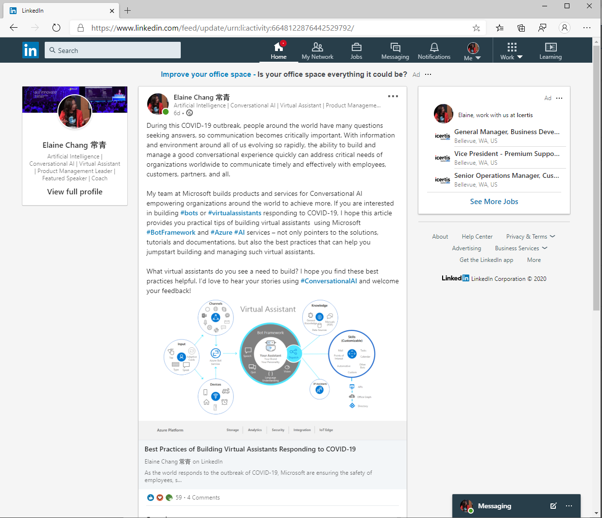View site information via the lock icon
The height and width of the screenshot is (518, 602).
(x=81, y=28)
